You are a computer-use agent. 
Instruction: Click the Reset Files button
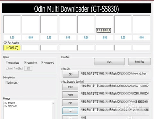(x=140, y=62)
